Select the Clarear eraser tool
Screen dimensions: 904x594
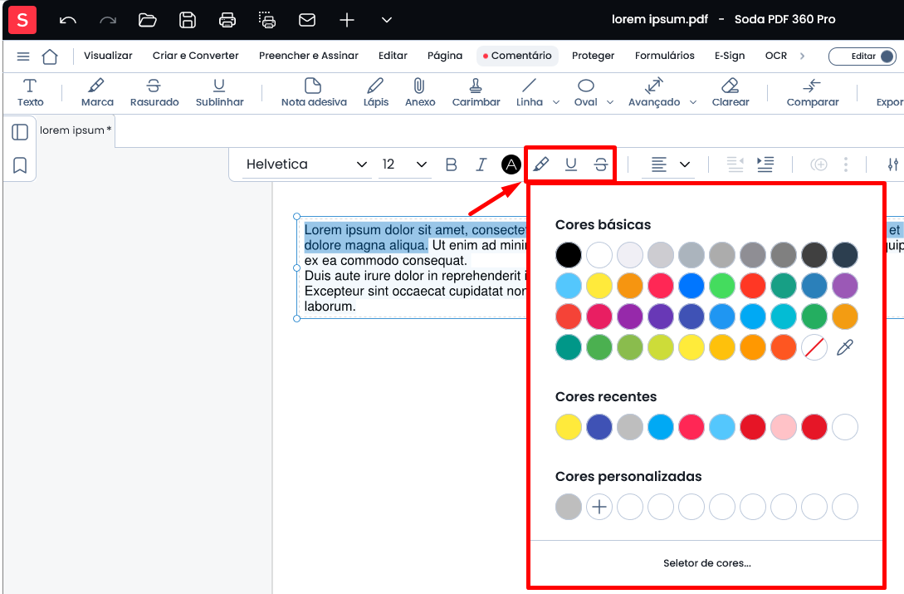click(730, 93)
